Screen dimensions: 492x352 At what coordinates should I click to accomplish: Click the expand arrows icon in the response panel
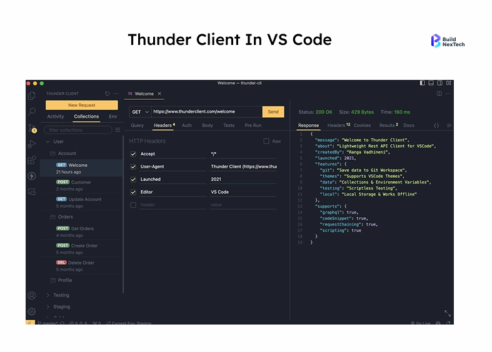click(448, 313)
